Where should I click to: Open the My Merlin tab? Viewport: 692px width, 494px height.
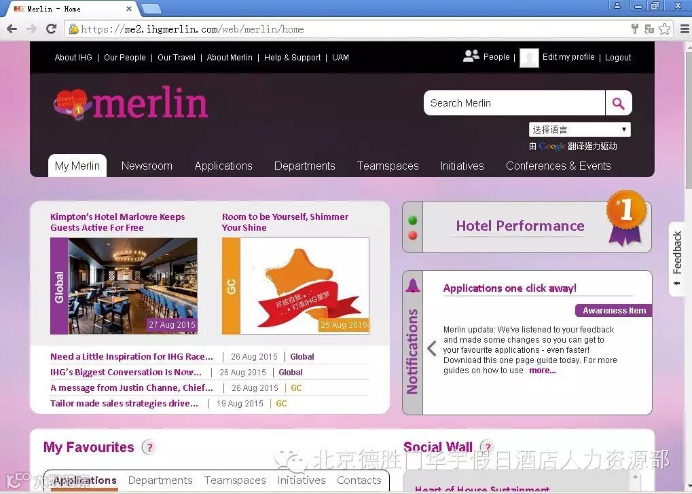pyautogui.click(x=77, y=166)
